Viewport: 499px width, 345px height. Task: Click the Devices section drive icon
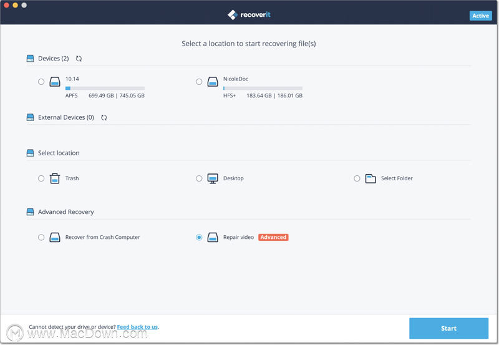tap(30, 59)
